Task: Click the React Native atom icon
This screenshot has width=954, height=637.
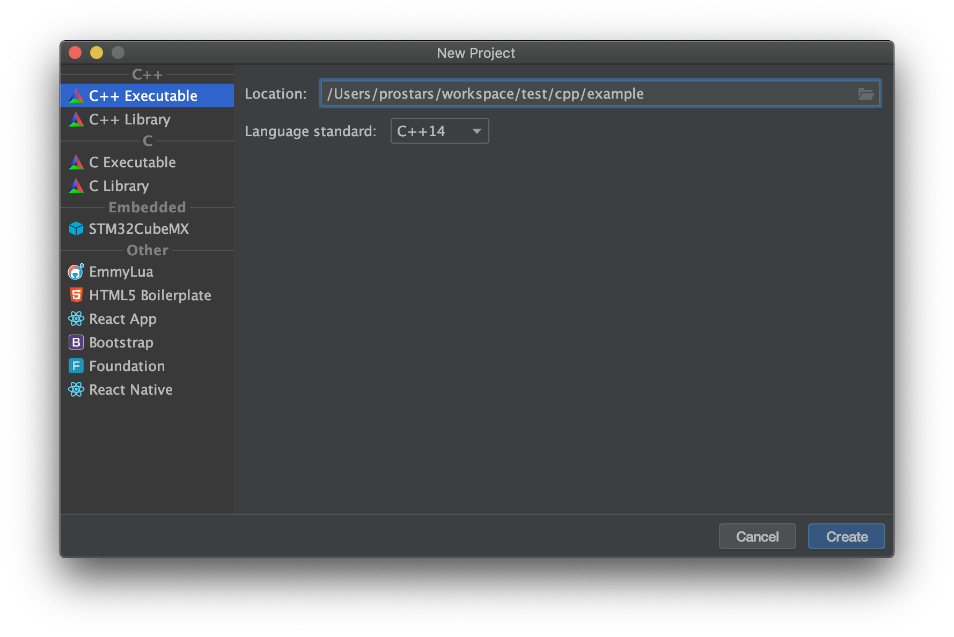Action: (x=76, y=390)
